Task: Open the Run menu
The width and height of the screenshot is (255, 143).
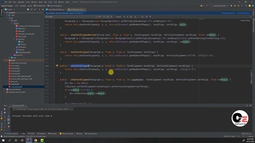Action: pyautogui.click(x=45, y=2)
